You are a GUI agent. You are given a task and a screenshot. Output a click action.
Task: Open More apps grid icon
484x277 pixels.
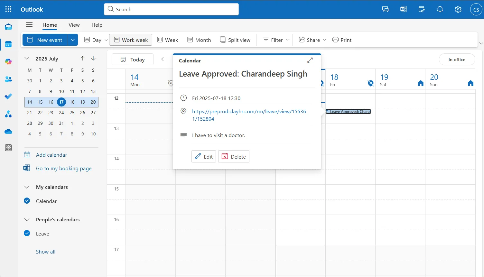click(x=8, y=148)
